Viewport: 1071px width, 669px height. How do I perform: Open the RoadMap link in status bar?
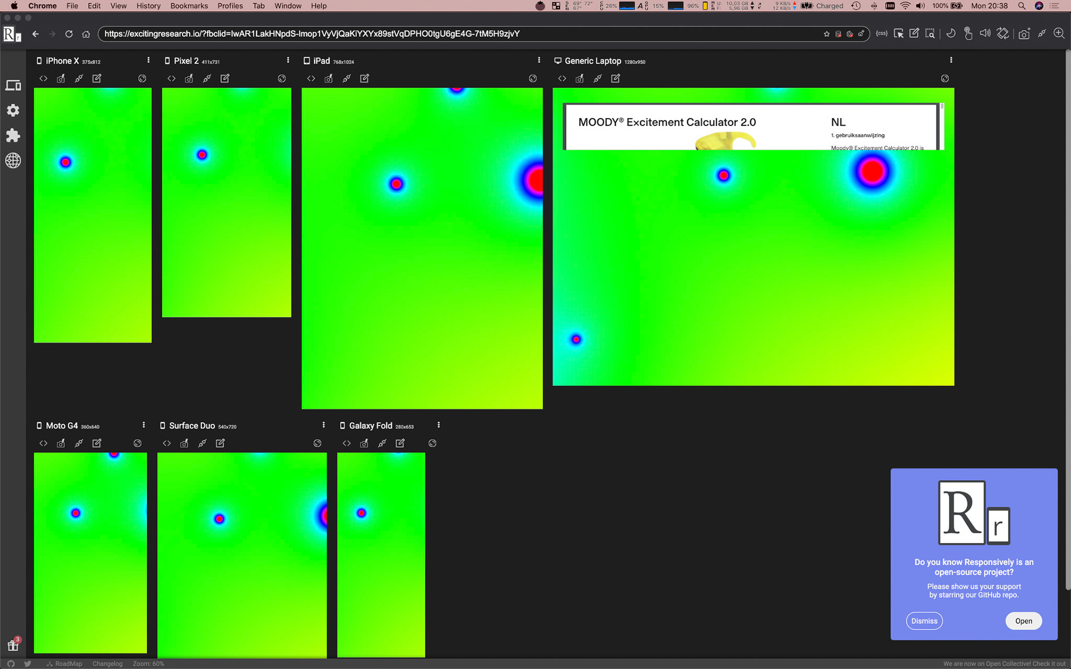(65, 663)
